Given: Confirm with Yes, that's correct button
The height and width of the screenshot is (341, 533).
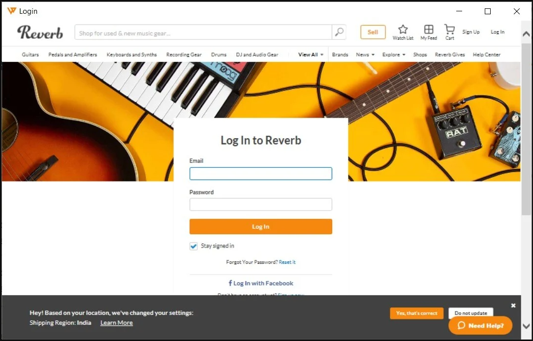Looking at the screenshot, I should pyautogui.click(x=417, y=313).
